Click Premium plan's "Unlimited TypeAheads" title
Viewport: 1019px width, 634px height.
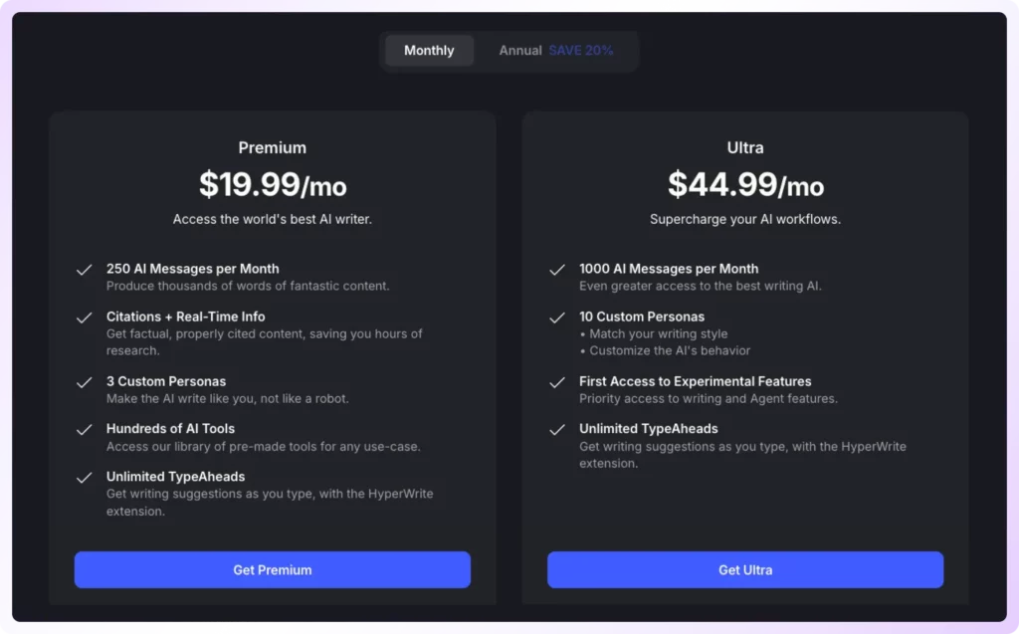pyautogui.click(x=175, y=477)
